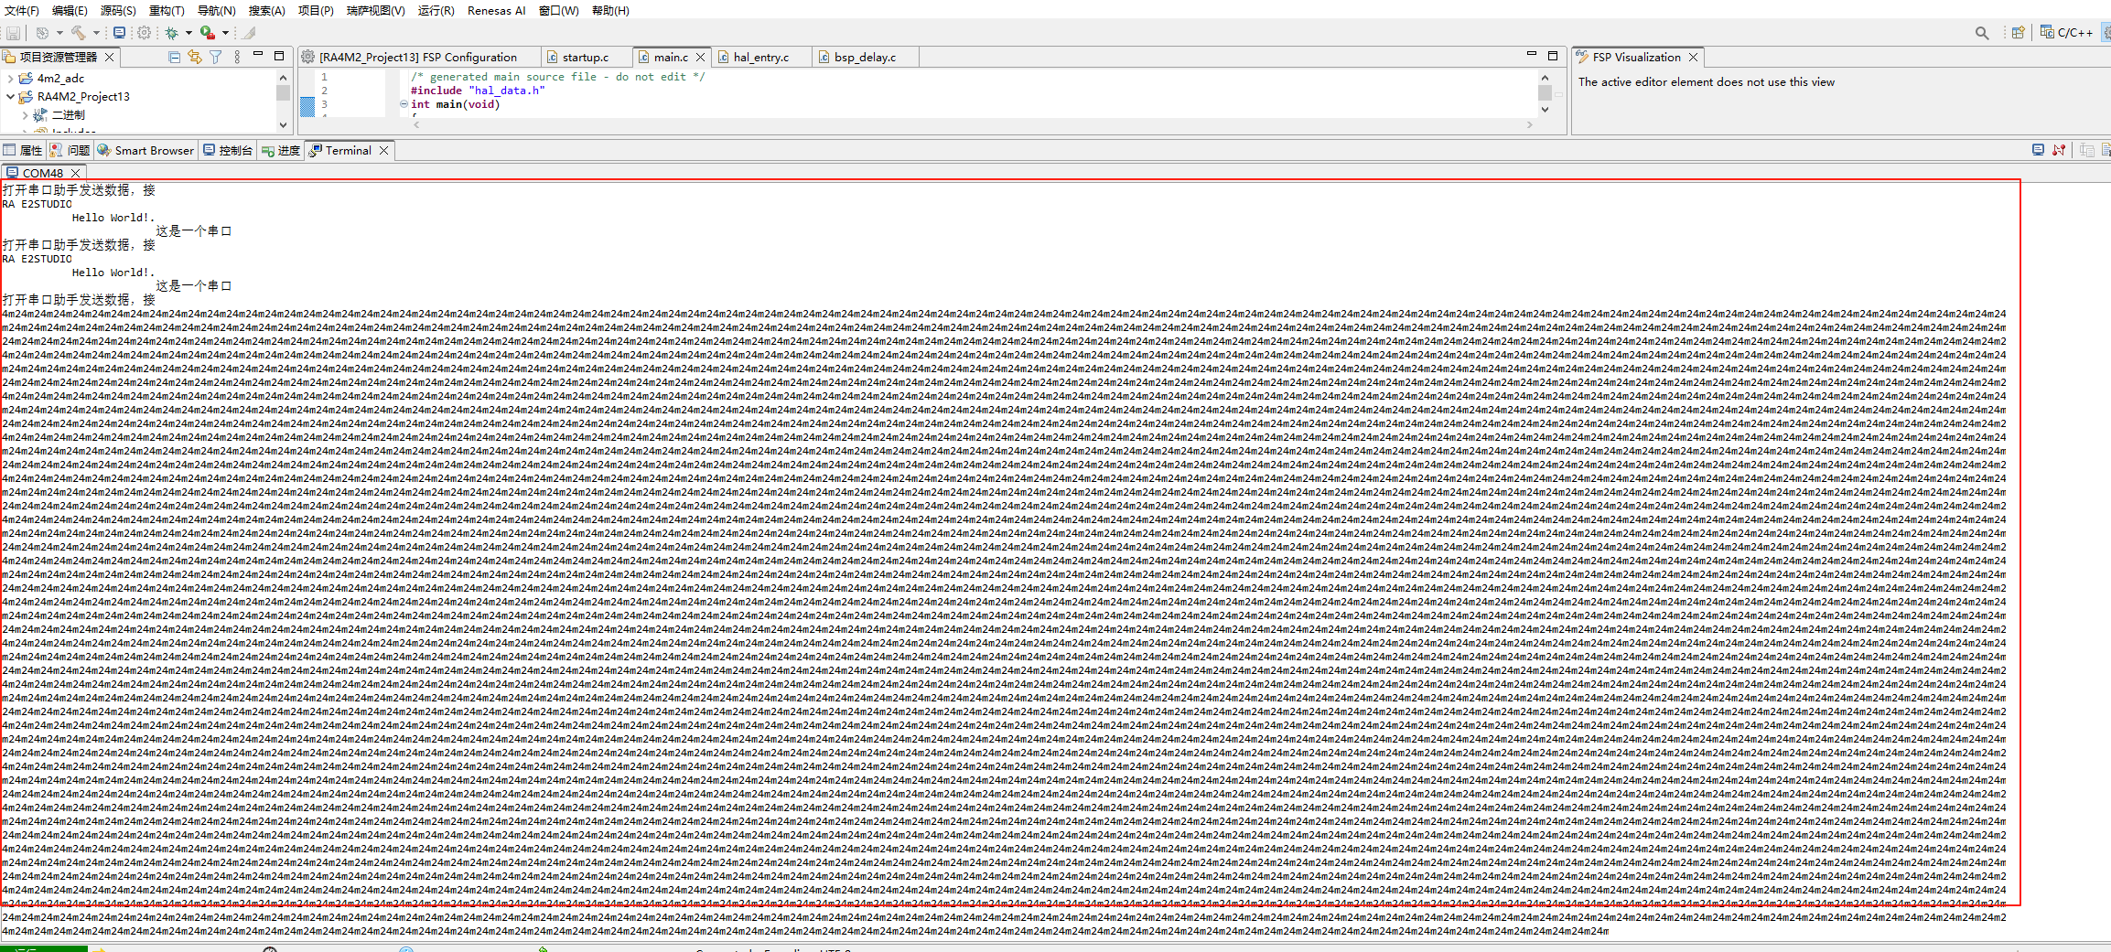Image resolution: width=2111 pixels, height=952 pixels.
Task: Open the Run button dropdown arrow
Action: pyautogui.click(x=226, y=33)
